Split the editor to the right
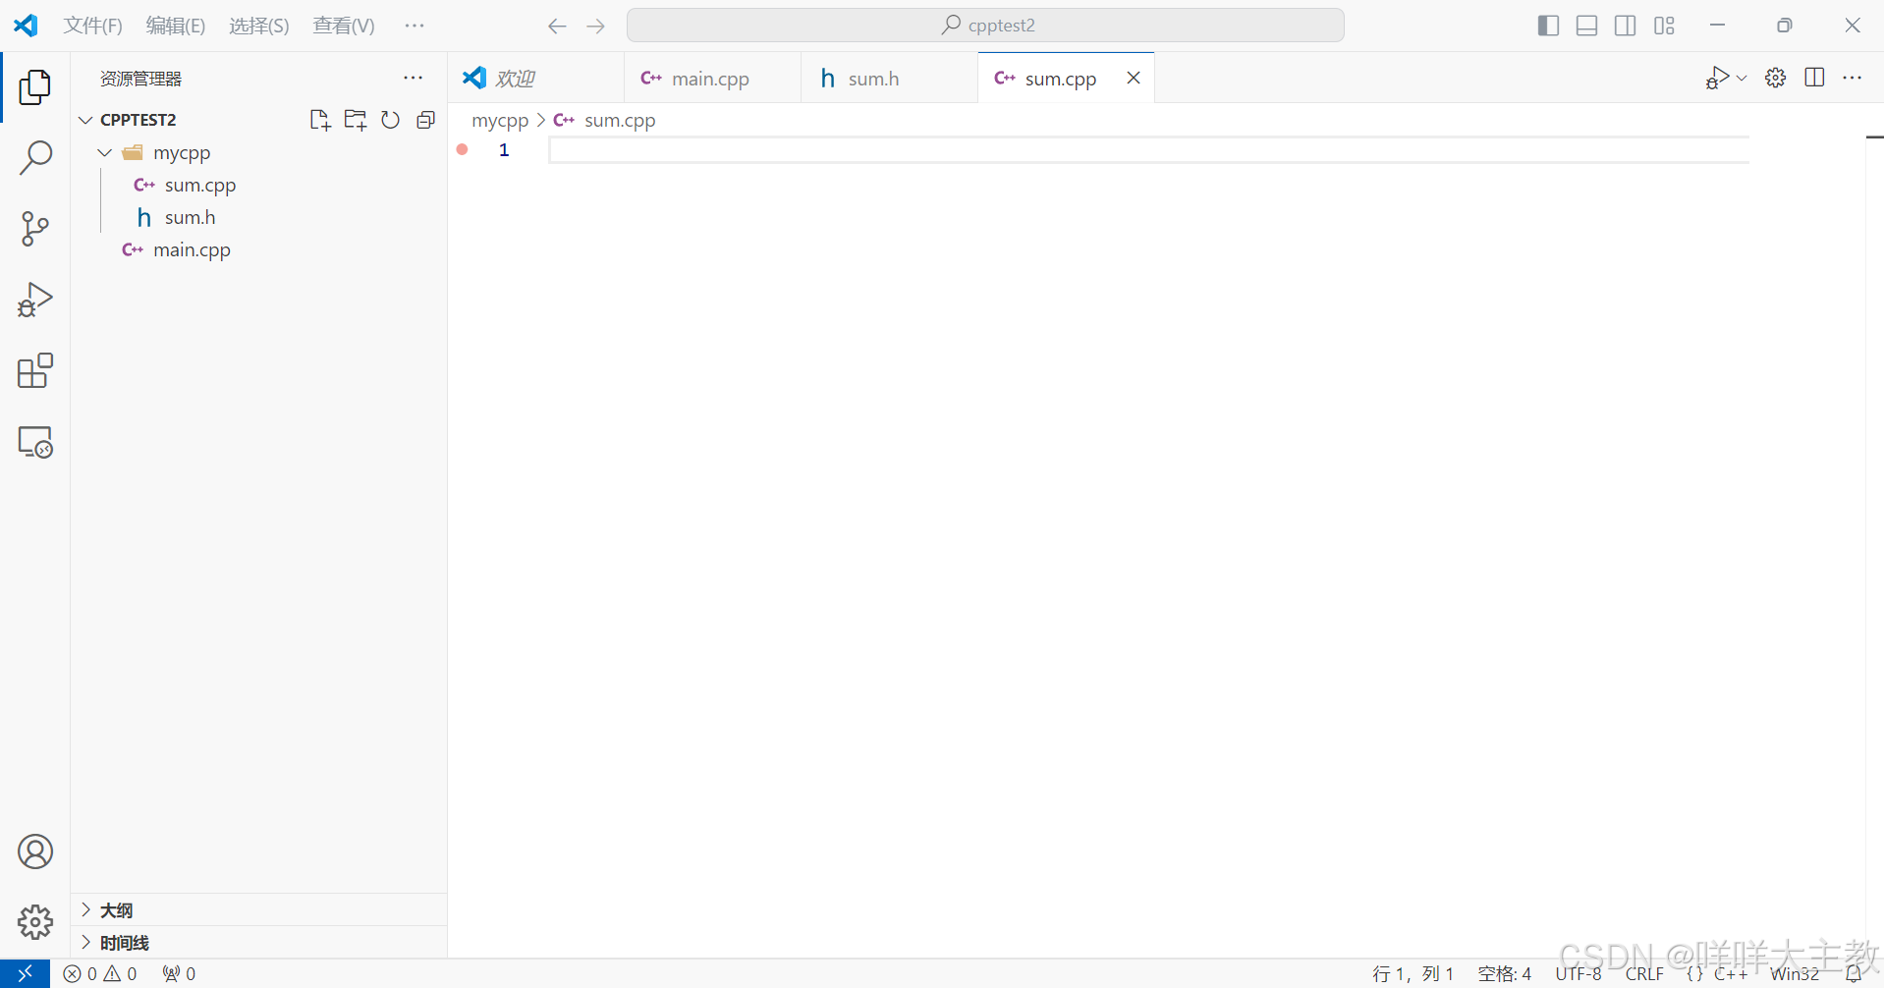The width and height of the screenshot is (1884, 988). (x=1814, y=78)
